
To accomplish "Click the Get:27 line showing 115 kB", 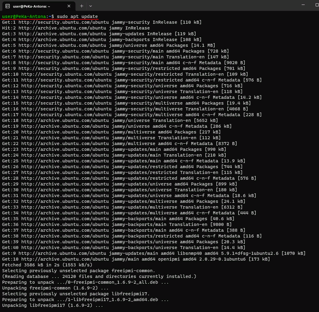I will point(122,172).
